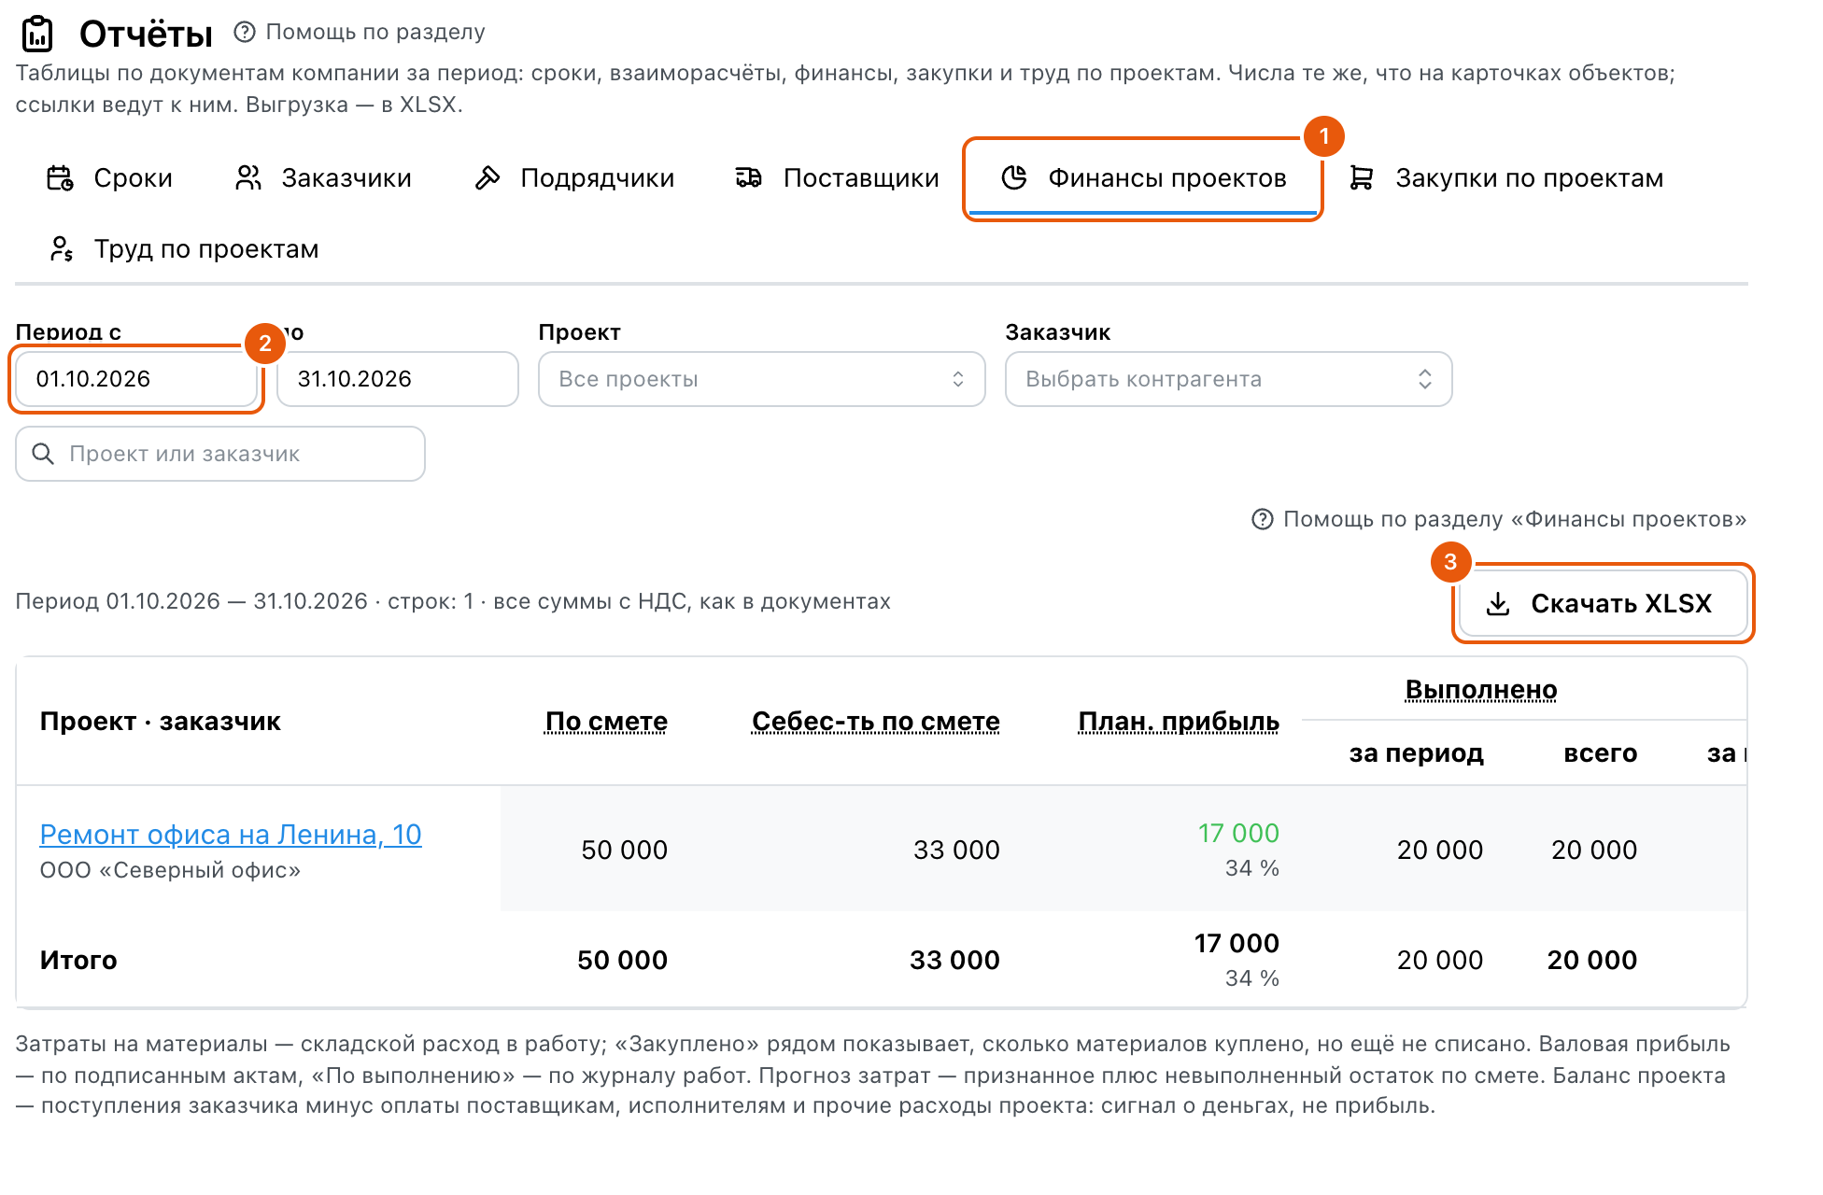The image size is (1823, 1195).
Task: Click the question mark icon by Помощь по разделу
Action: [245, 32]
